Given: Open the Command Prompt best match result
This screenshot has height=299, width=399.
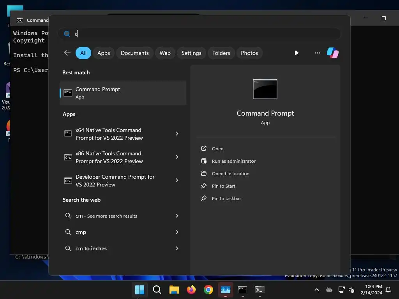Looking at the screenshot, I should click(123, 93).
